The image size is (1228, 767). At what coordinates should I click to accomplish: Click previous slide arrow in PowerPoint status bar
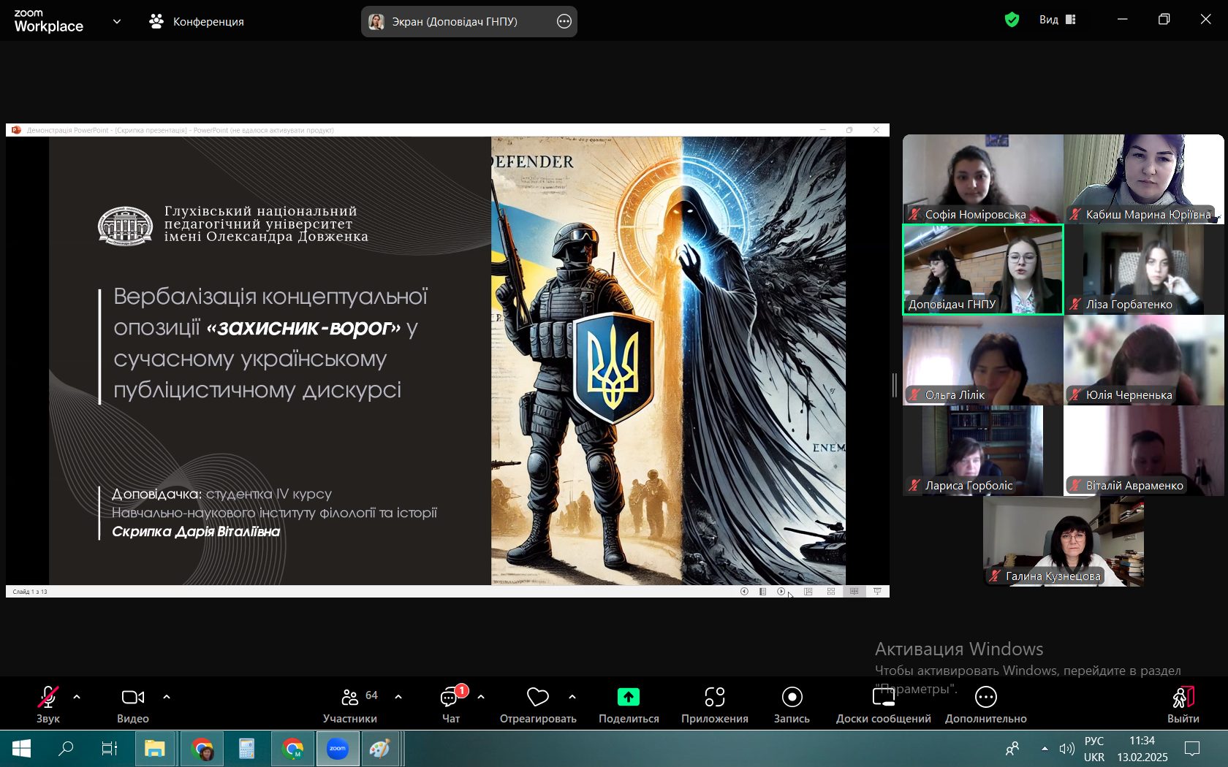744,592
